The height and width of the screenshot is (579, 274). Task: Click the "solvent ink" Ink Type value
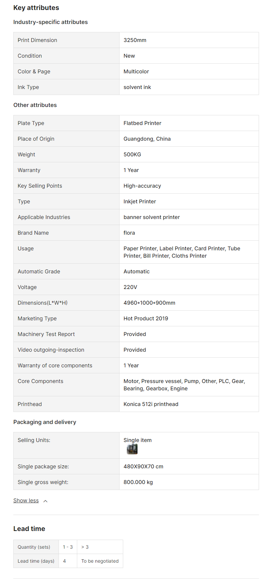tap(137, 87)
